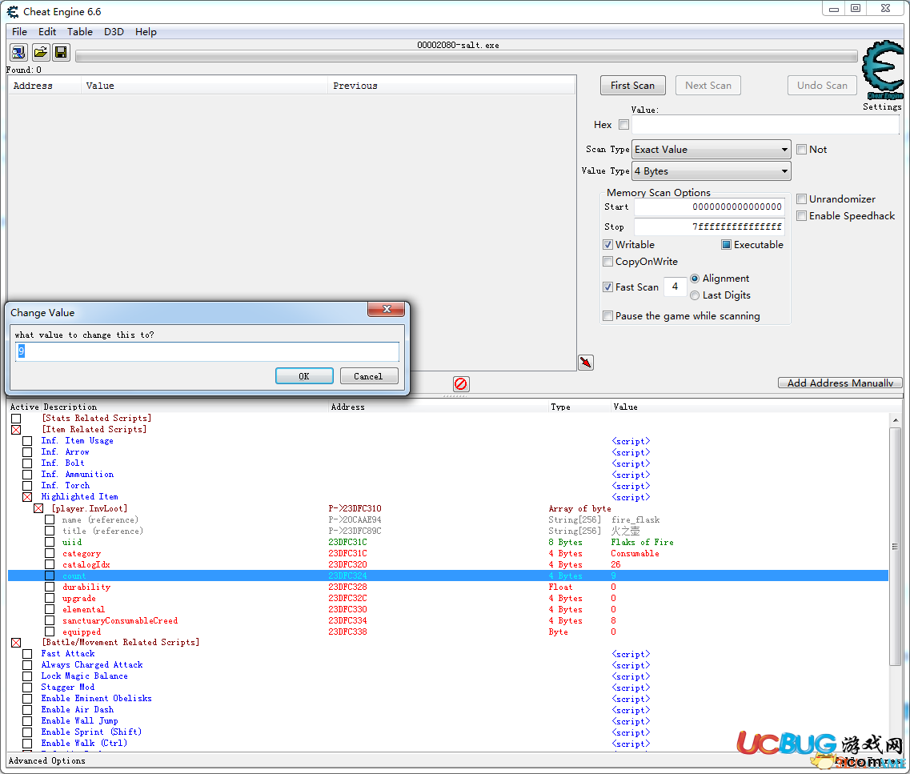Screen dimensions: 910x774
Task: Click the red arrow add-to-list icon
Action: pos(586,363)
